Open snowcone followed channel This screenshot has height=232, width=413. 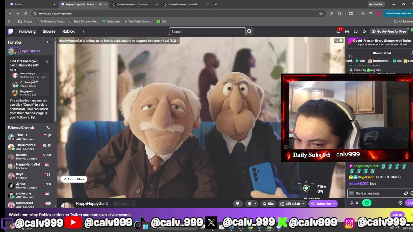point(30,195)
